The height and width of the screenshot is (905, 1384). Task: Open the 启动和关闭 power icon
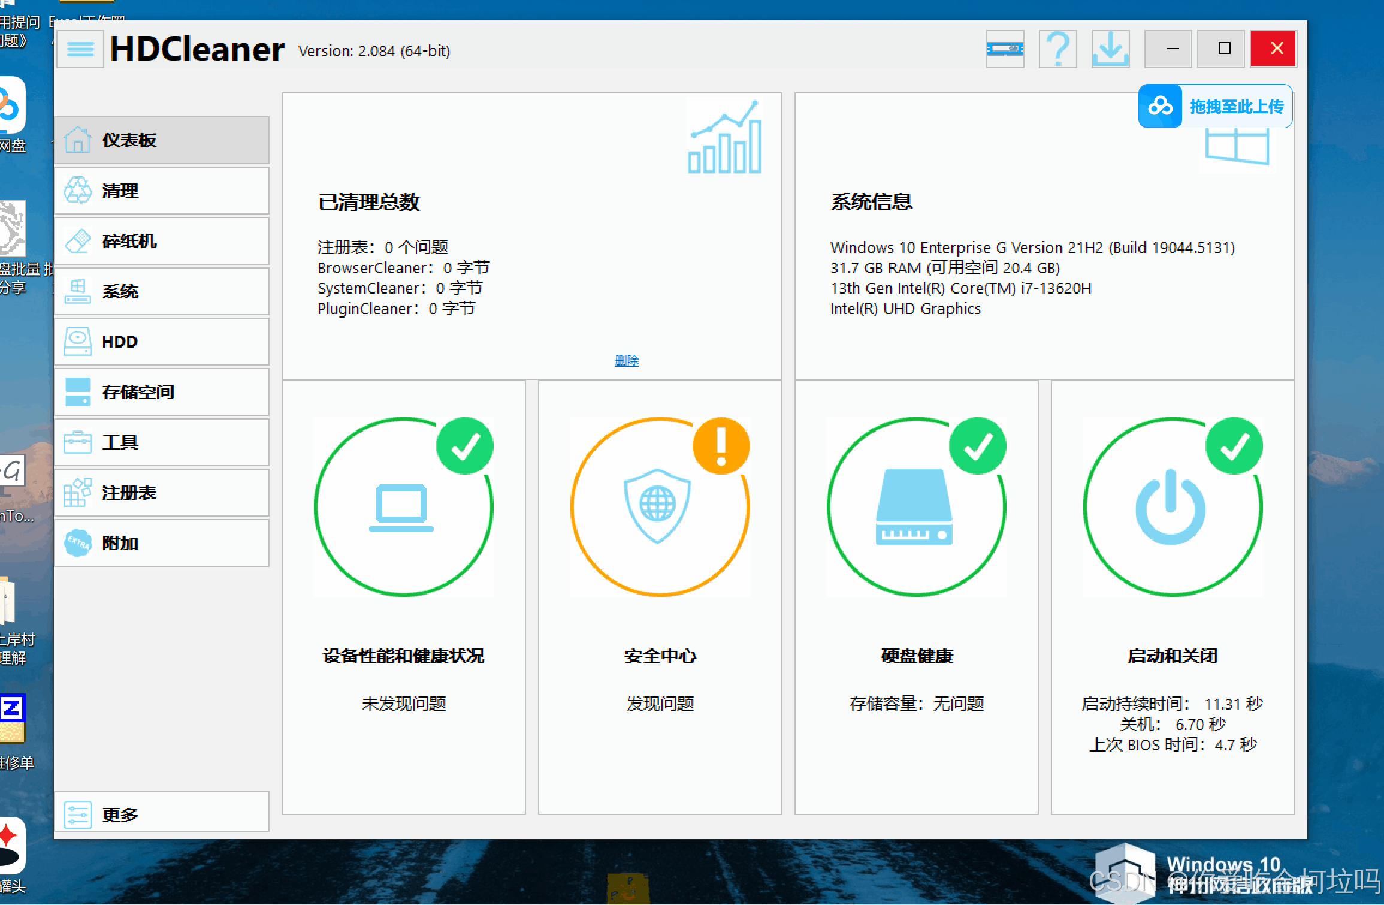coord(1172,507)
